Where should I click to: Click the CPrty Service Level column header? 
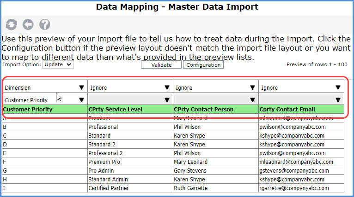pos(130,110)
